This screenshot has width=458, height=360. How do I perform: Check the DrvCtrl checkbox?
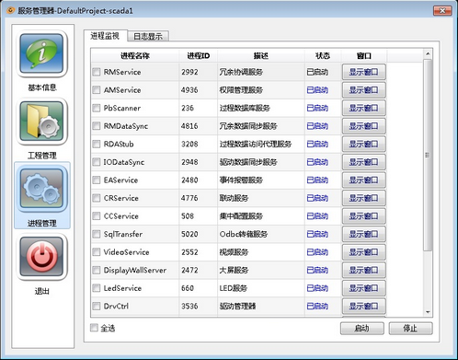click(97, 306)
